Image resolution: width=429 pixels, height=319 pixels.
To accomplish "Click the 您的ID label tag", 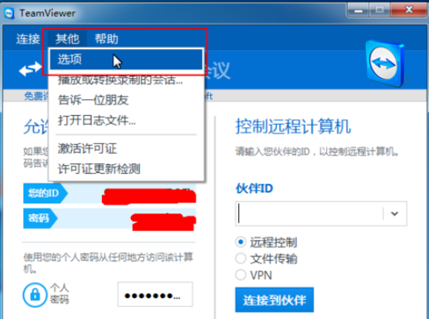I will coord(45,193).
